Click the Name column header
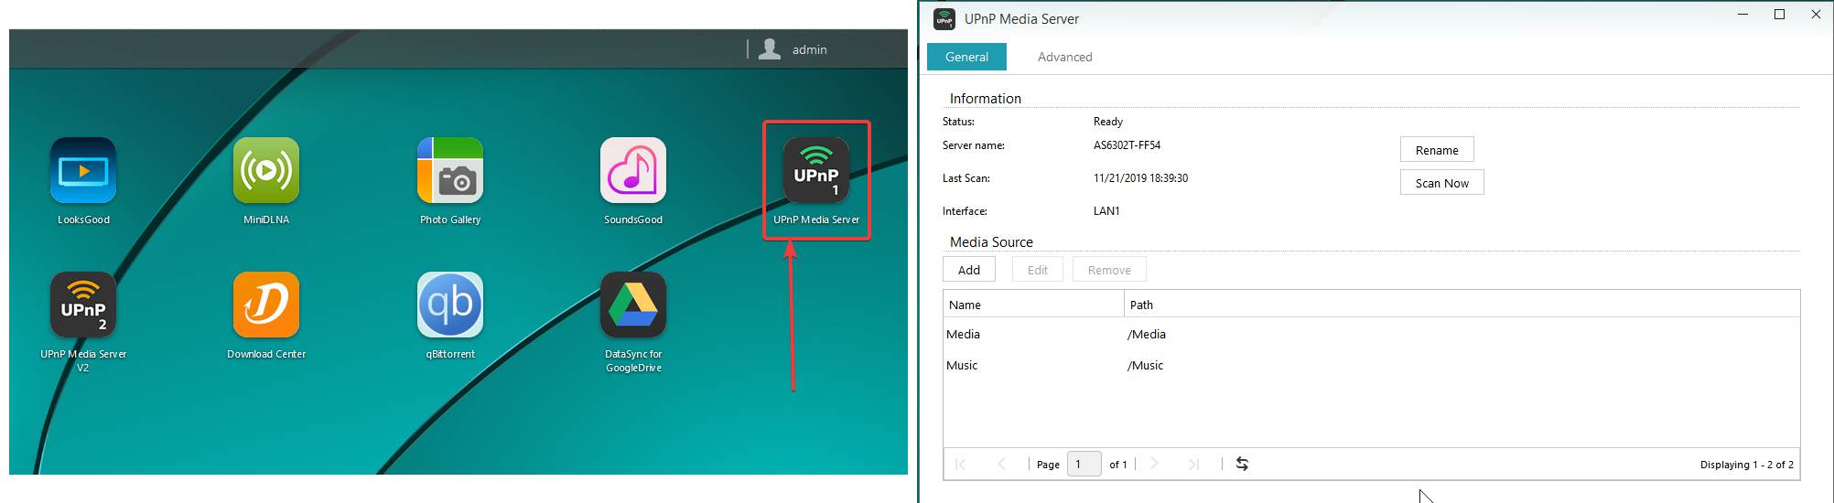Viewport: 1834px width, 503px height. click(x=1033, y=305)
